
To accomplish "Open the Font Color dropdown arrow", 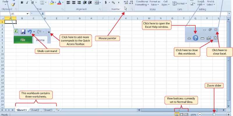I will (63, 2).
